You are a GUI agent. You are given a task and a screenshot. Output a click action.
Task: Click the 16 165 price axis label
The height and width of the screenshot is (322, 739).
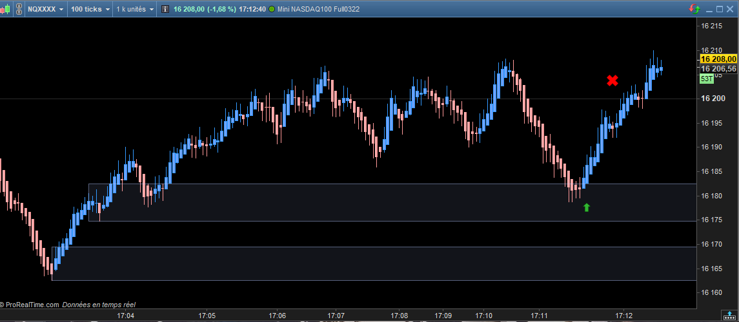[x=712, y=269]
